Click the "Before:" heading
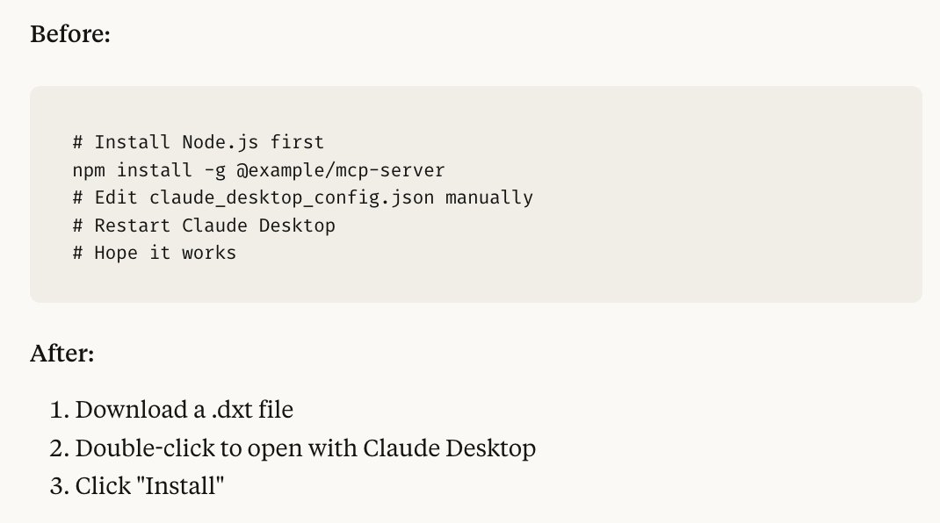 70,34
